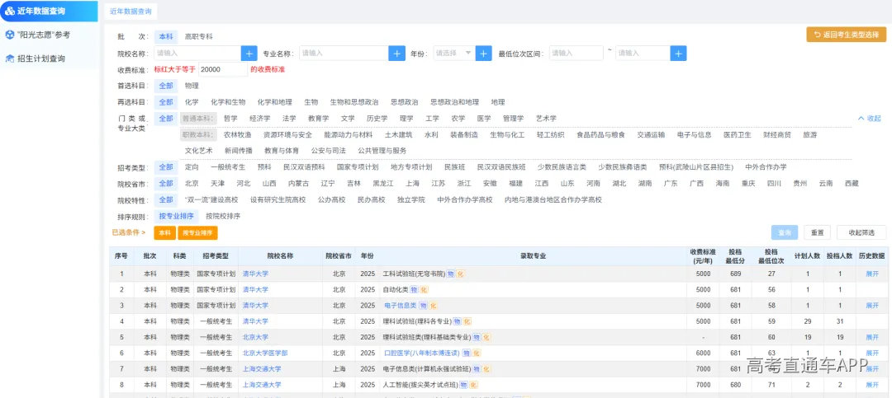Viewport: 892px width, 398px height.
Task: Sort by 按院校排序
Action: pos(223,216)
